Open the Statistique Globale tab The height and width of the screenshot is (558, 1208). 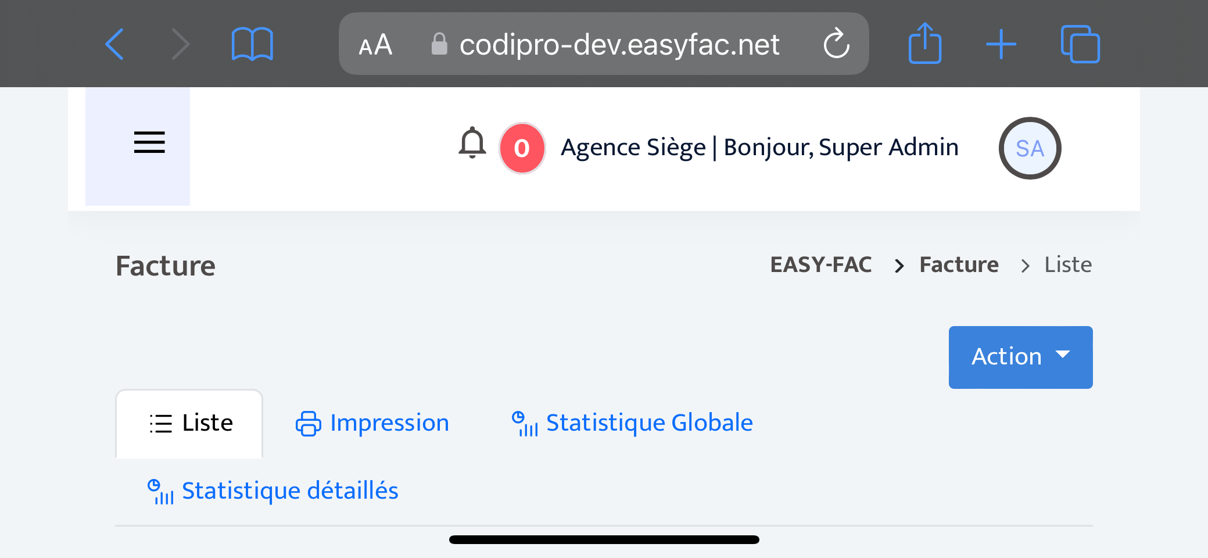632,423
